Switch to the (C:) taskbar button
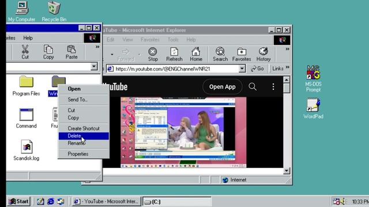 pos(177,202)
